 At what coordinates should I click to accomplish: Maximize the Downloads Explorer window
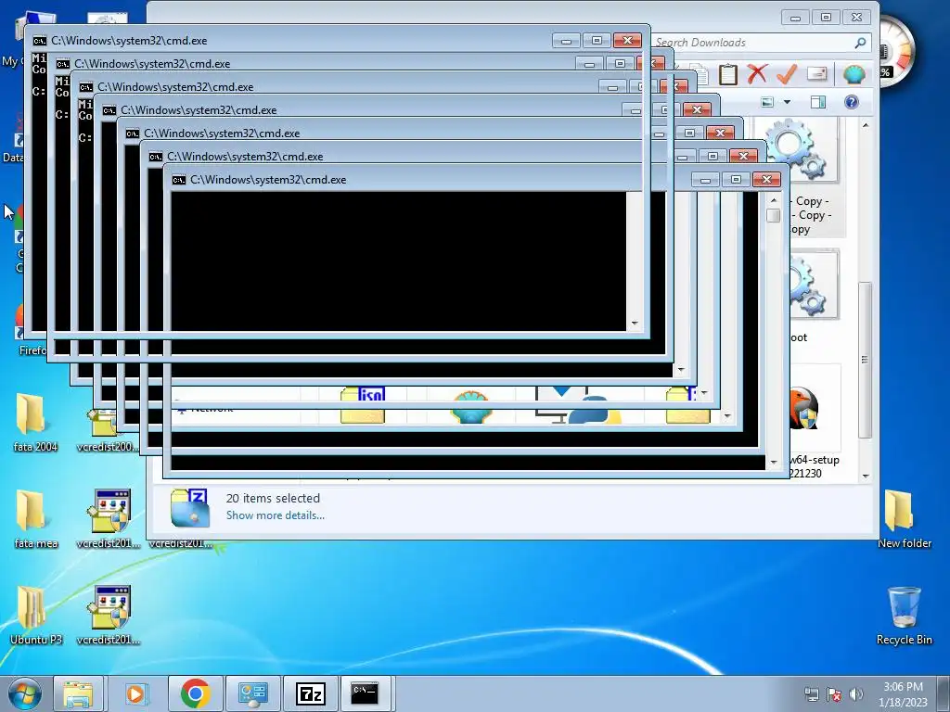click(826, 18)
